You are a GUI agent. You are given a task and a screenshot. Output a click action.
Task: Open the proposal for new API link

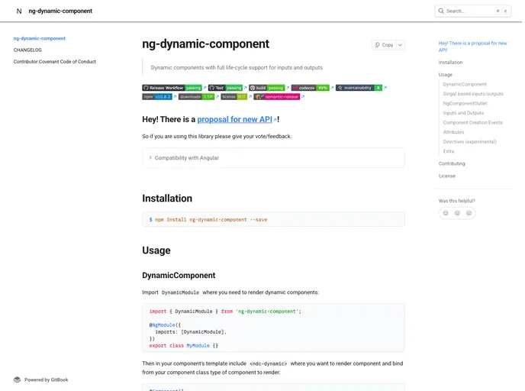(x=235, y=119)
